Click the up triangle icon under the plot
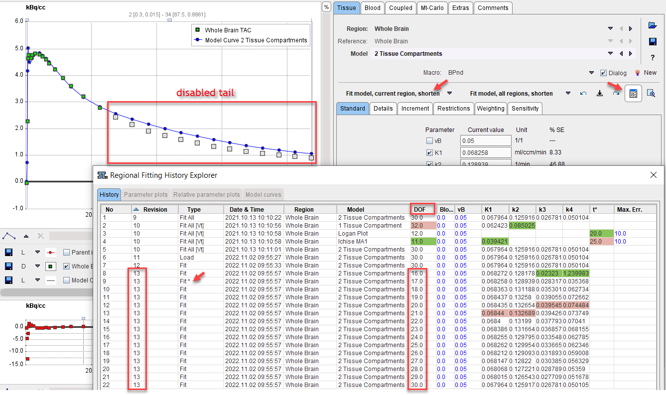Image resolution: width=666 pixels, height=395 pixels. point(26,236)
